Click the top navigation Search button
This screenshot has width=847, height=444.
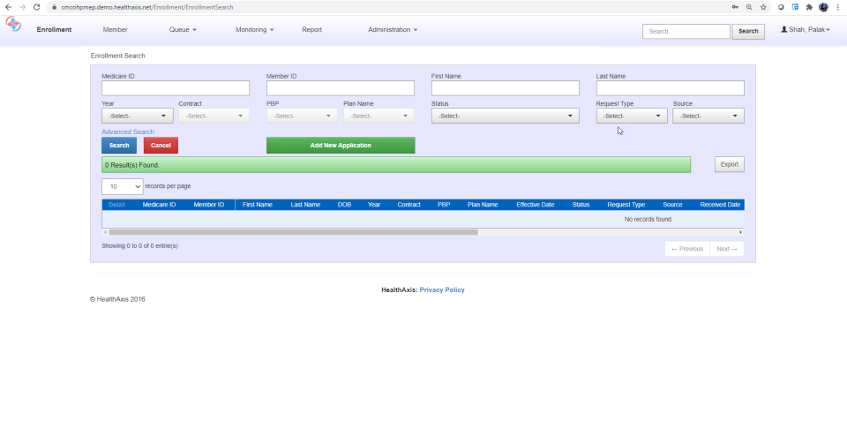point(748,31)
